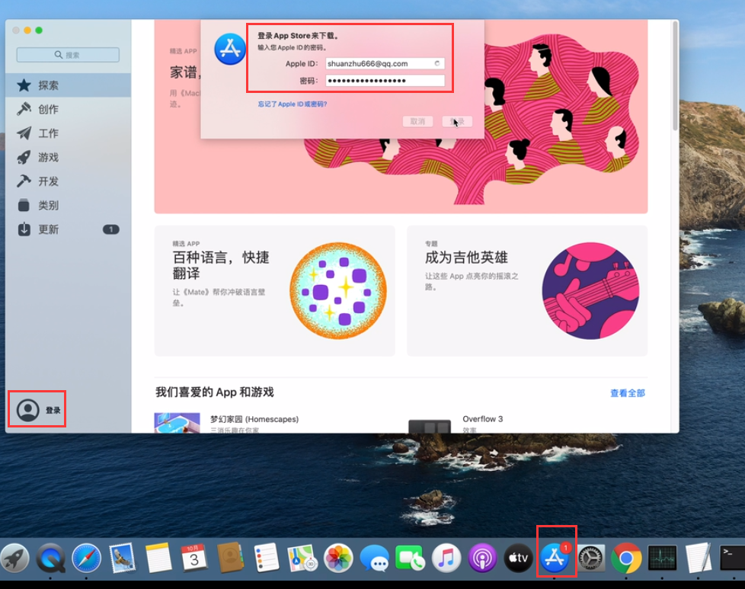Click the guitar artwork on the 成为吉他英雄 card

pos(590,291)
